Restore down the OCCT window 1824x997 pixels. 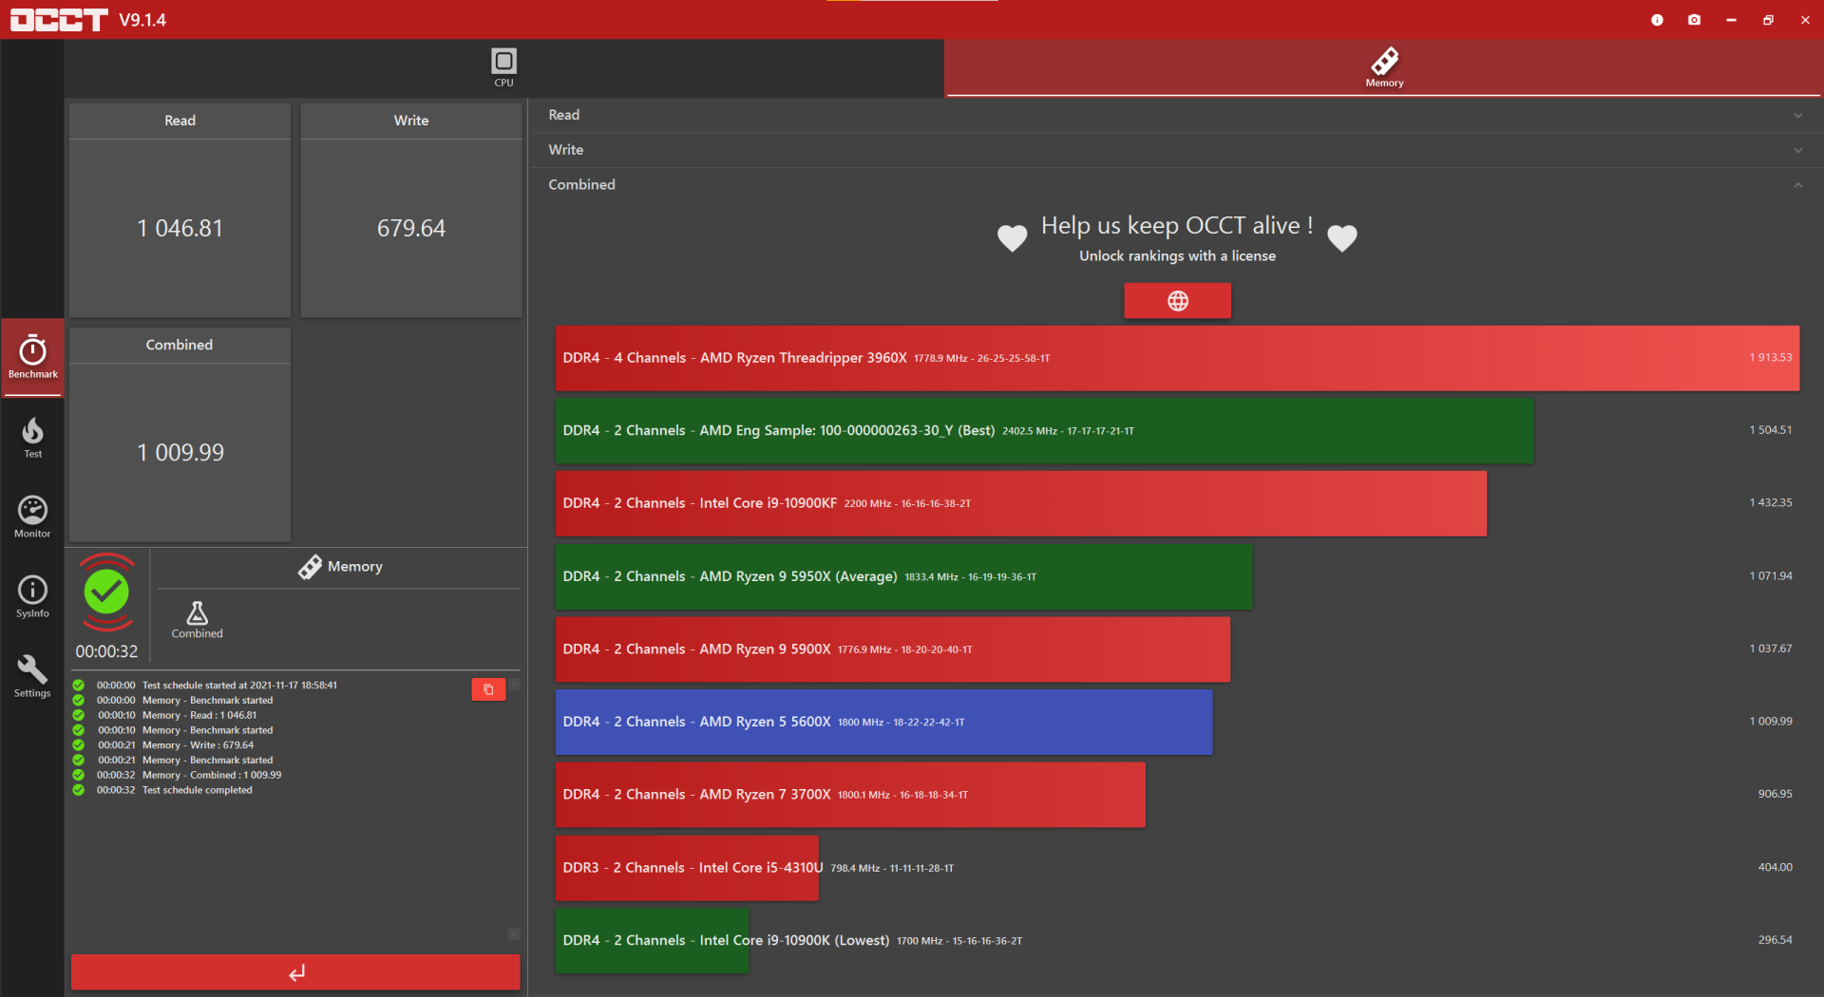pos(1768,20)
